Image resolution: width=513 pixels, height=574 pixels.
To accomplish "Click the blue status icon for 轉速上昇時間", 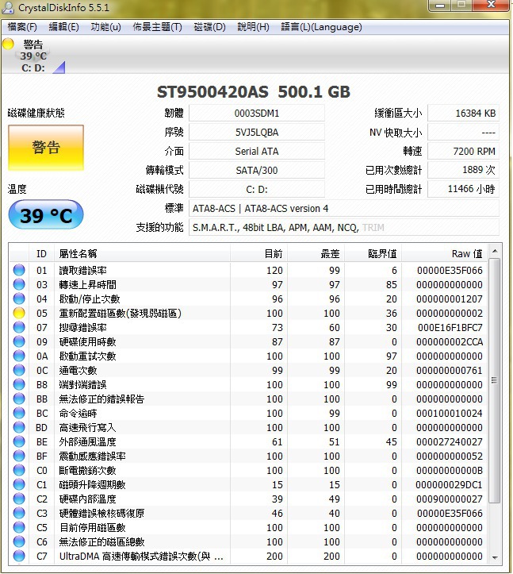I will point(19,284).
